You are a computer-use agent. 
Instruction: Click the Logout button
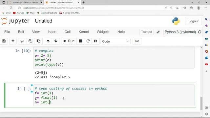pos(193,21)
